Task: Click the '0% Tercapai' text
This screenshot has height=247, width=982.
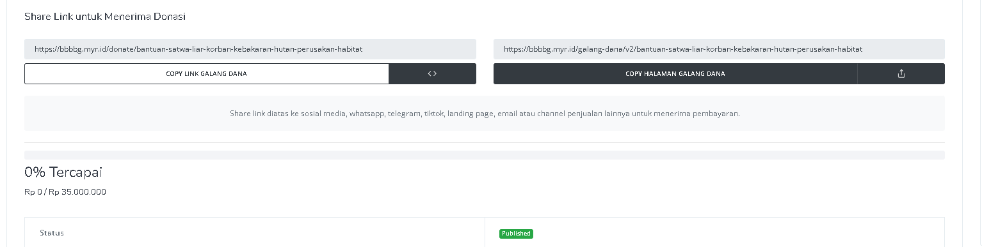Action: point(63,172)
